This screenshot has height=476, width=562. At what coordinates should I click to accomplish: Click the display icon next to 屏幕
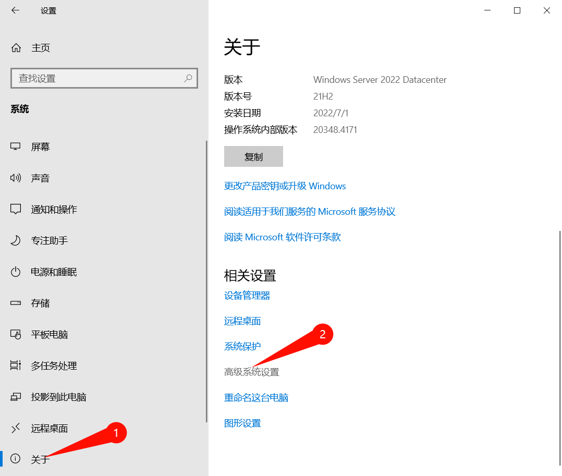16,147
